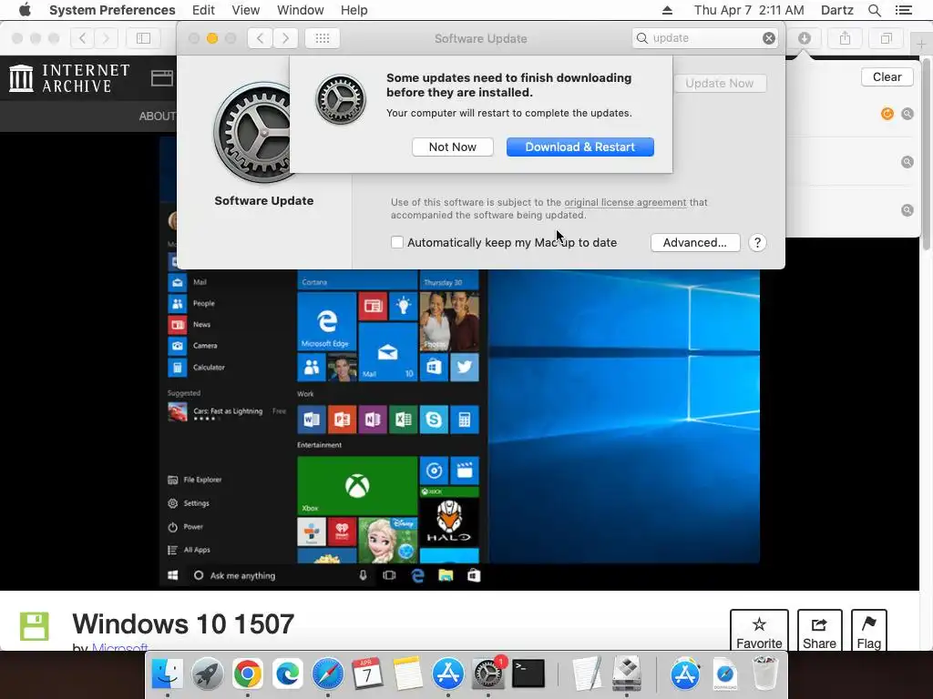This screenshot has width=933, height=699.
Task: Open the Trash in the Dock
Action: point(764,674)
